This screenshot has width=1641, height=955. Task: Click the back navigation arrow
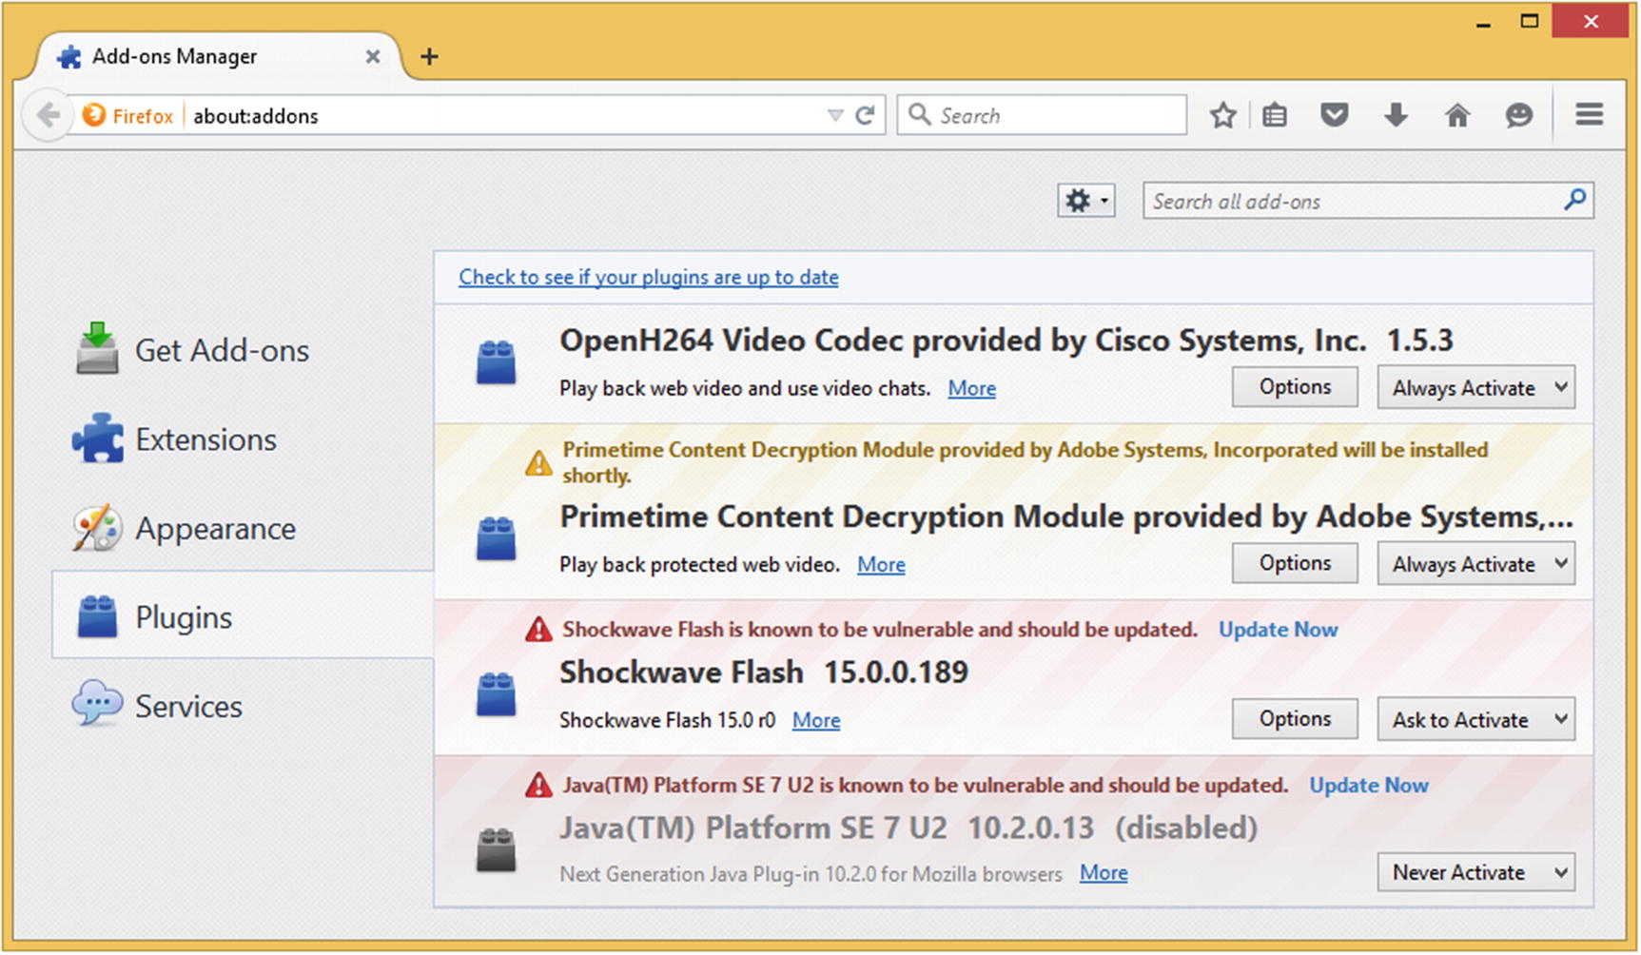pyautogui.click(x=48, y=116)
